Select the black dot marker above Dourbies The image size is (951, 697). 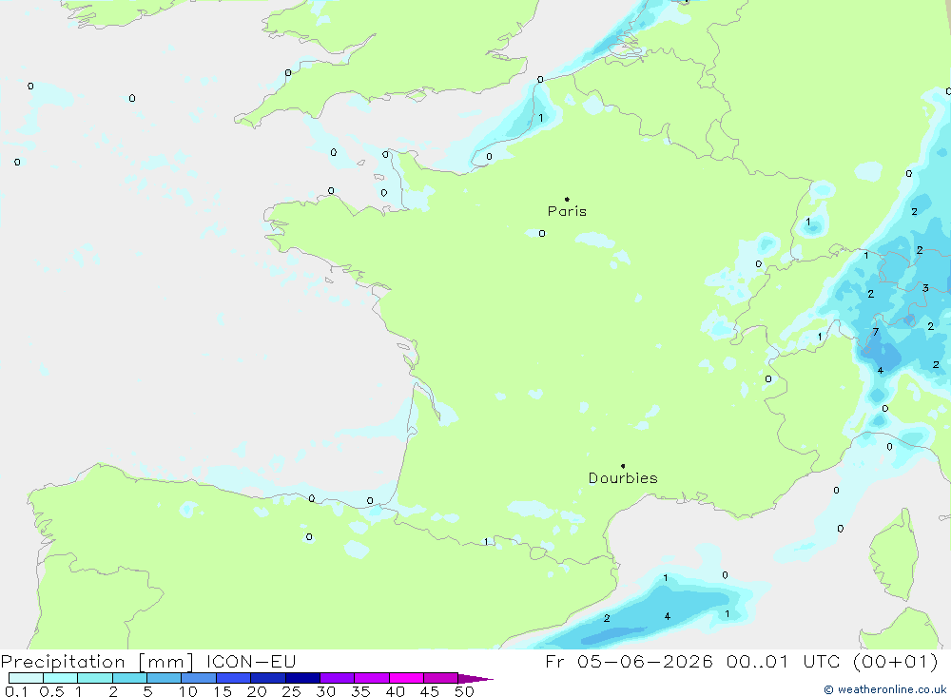point(623,466)
